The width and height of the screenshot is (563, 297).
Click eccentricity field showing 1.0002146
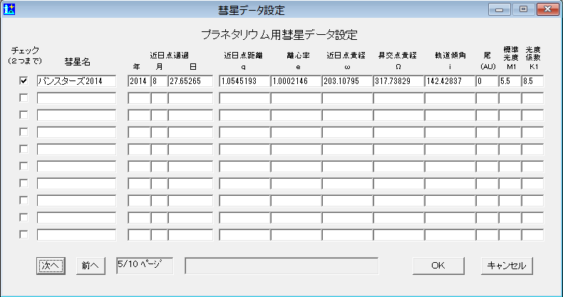(x=294, y=81)
